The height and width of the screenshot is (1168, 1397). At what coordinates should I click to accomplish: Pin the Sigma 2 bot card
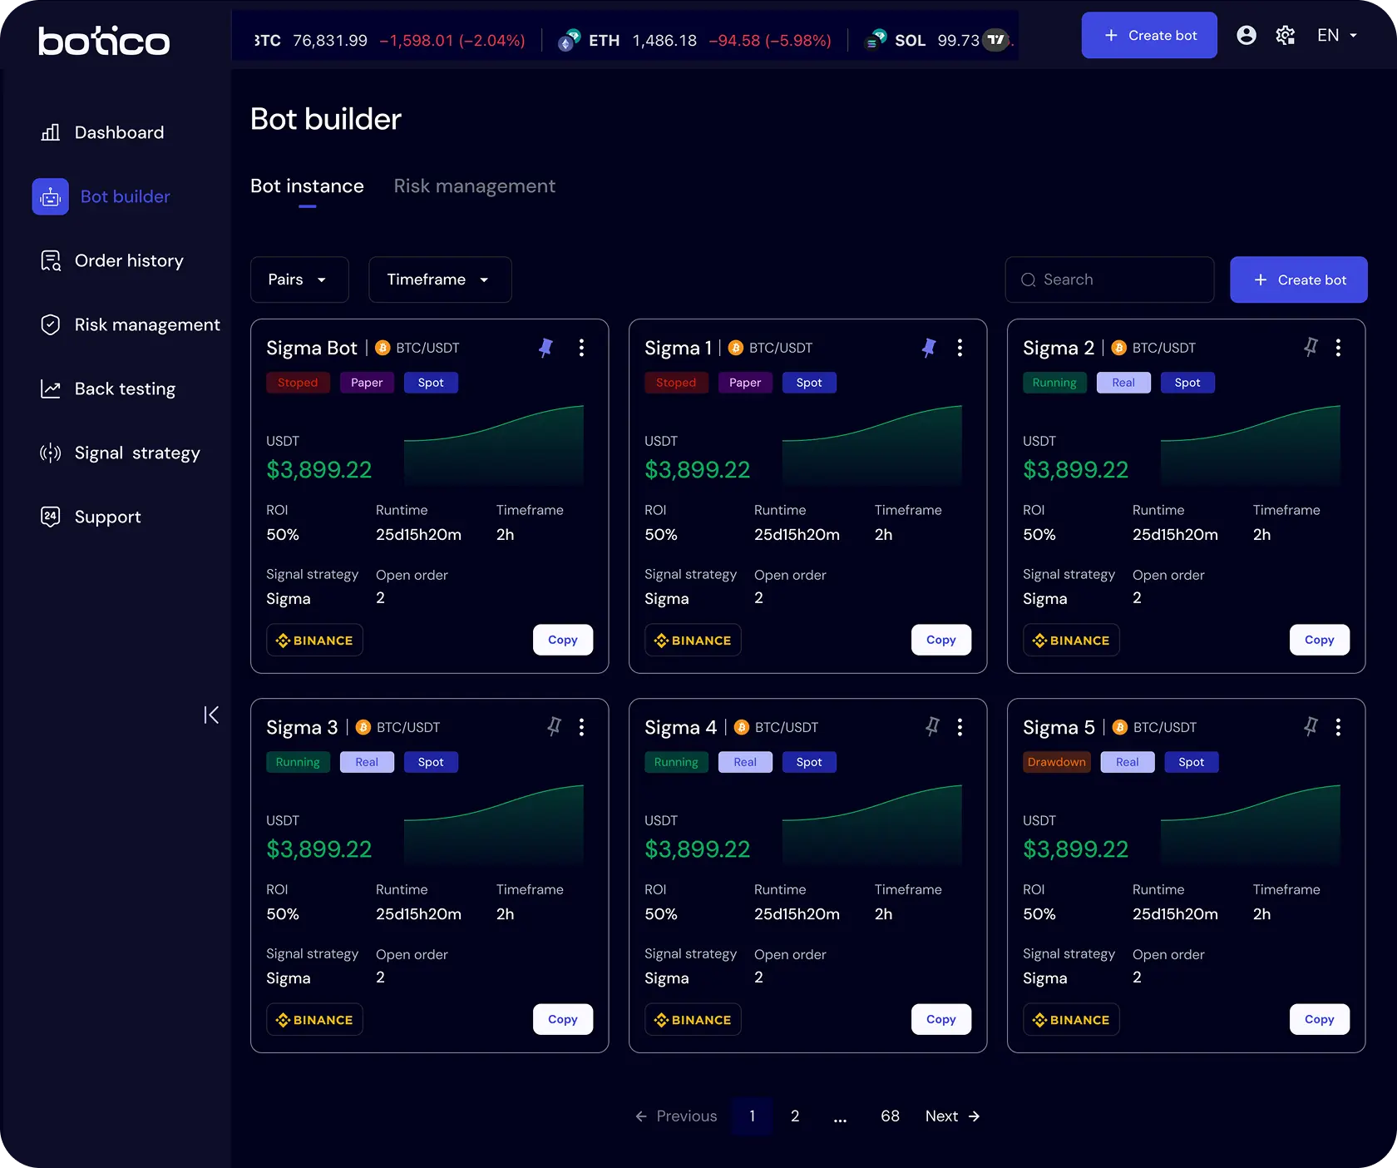point(1311,348)
